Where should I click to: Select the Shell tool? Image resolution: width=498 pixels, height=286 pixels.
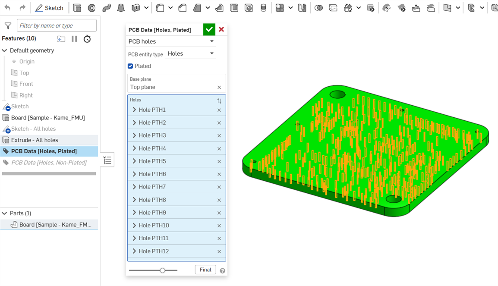coord(234,7)
